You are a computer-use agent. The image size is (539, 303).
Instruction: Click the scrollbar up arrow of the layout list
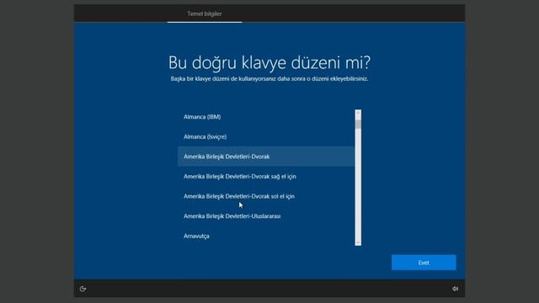[x=358, y=112]
